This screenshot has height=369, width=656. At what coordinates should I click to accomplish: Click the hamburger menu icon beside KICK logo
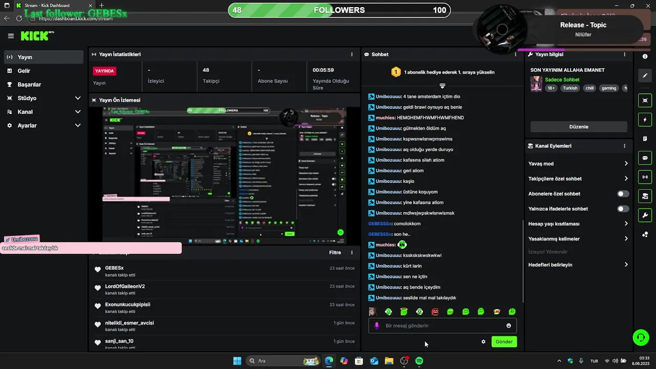coord(11,36)
